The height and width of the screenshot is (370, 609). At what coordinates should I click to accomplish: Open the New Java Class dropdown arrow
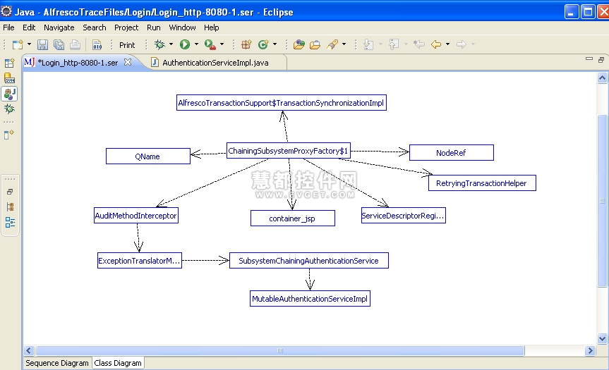(x=275, y=44)
